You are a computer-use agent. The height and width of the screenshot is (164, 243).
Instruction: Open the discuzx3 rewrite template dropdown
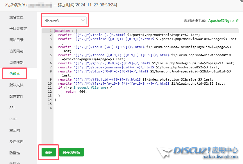click(x=65, y=21)
